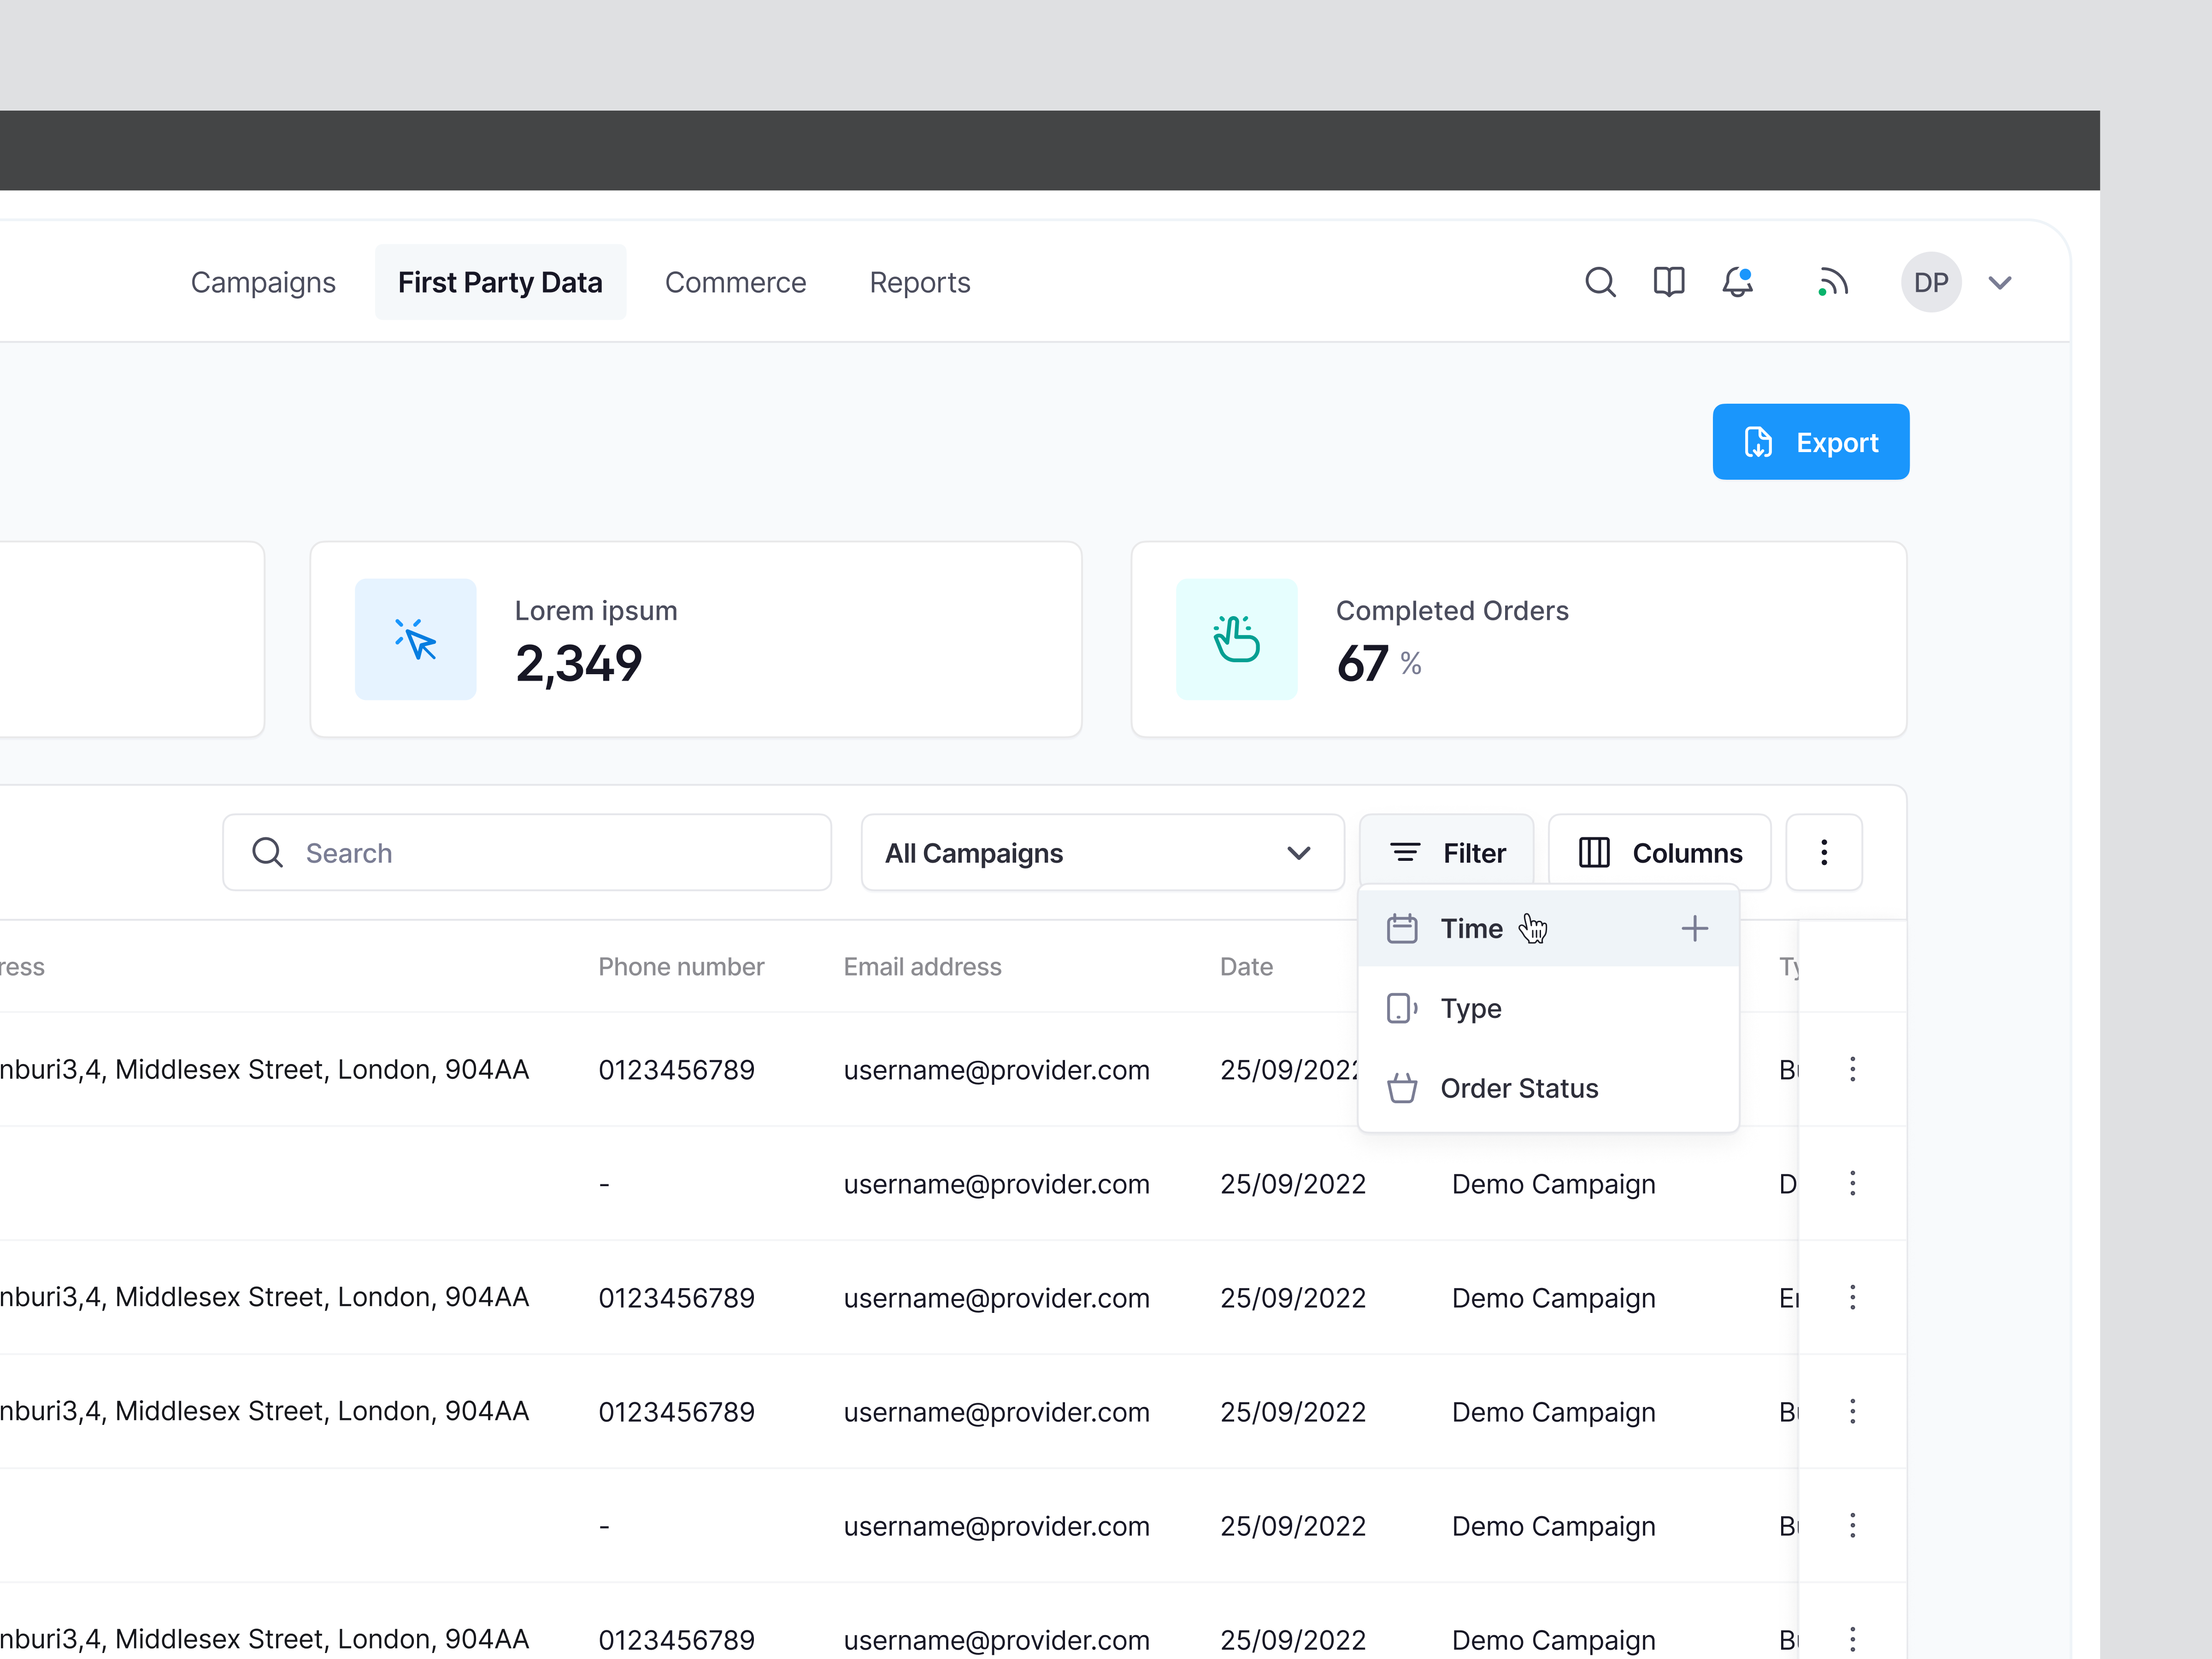Open row actions menu for first table row
The height and width of the screenshot is (1659, 2212).
[x=1852, y=1069]
